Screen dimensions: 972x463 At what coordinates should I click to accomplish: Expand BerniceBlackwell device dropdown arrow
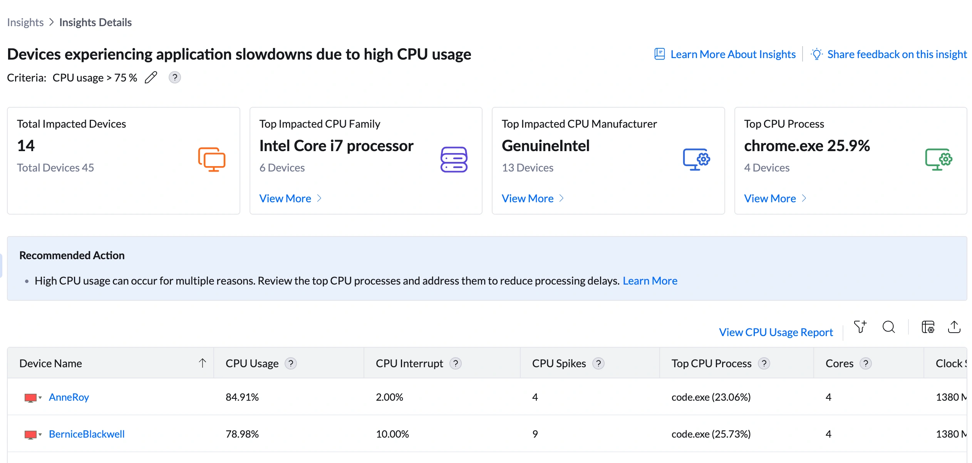click(x=40, y=435)
